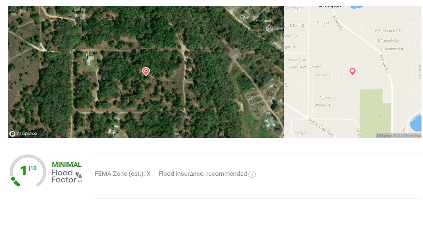Click the Flood insurance recommended text
This screenshot has width=423, height=230.
click(203, 174)
